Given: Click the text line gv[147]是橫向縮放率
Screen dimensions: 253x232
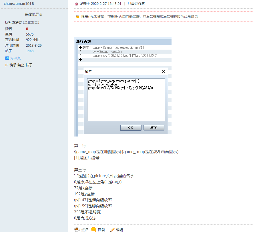Looking at the screenshot, I should (x=93, y=200).
